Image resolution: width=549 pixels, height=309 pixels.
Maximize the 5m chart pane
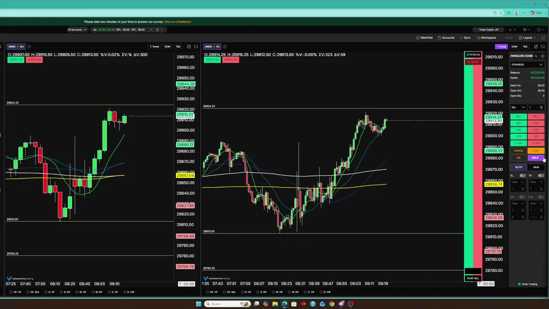(196, 46)
